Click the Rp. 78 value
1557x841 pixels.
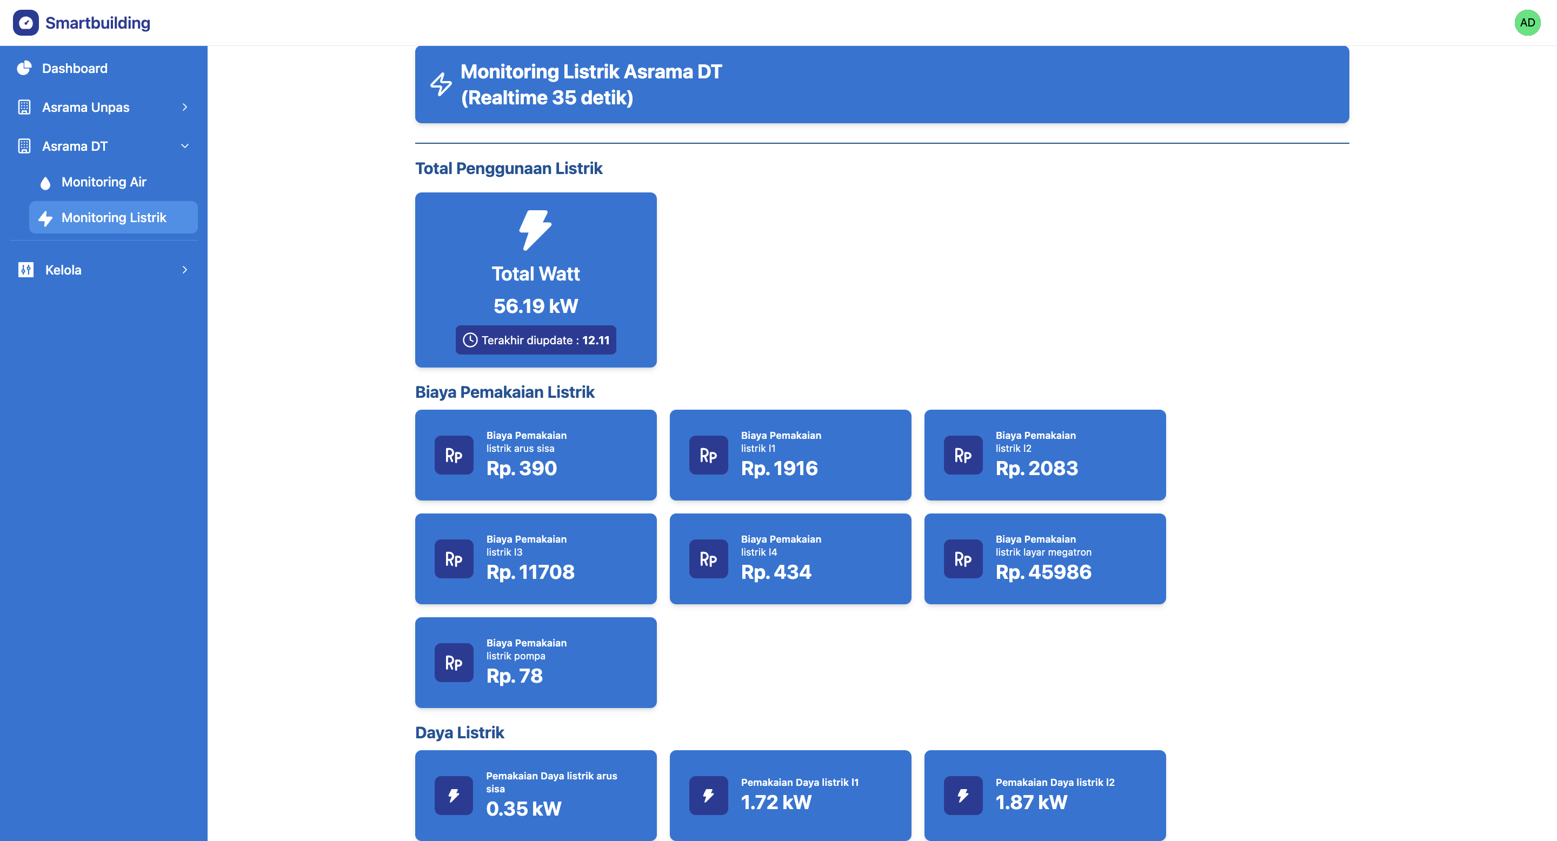514,676
